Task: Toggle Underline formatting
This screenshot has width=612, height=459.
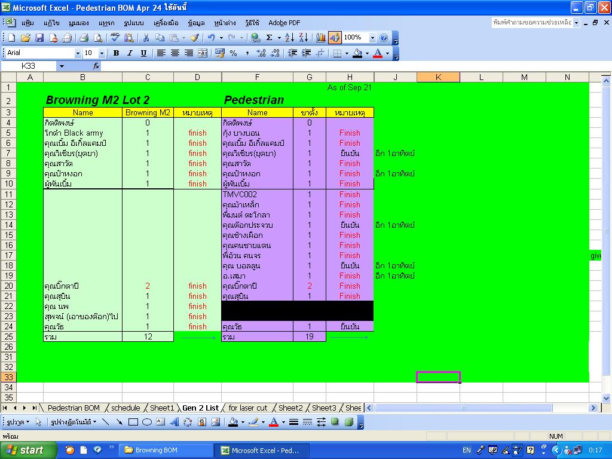Action: pos(143,53)
